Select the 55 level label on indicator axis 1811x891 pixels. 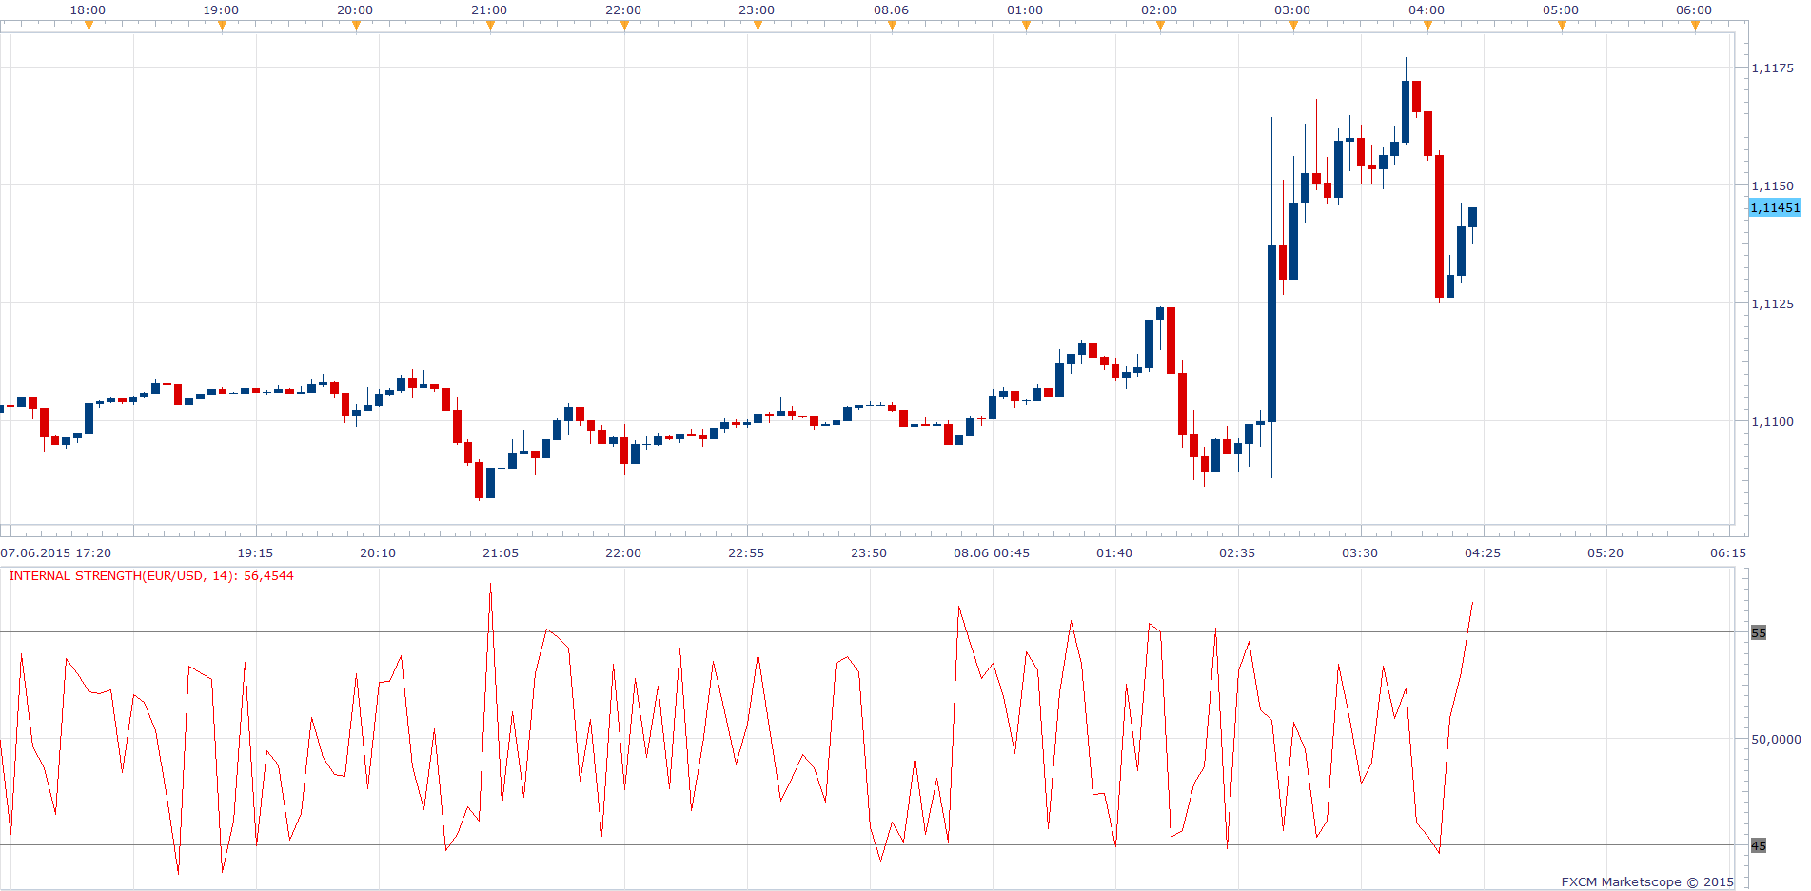point(1759,632)
